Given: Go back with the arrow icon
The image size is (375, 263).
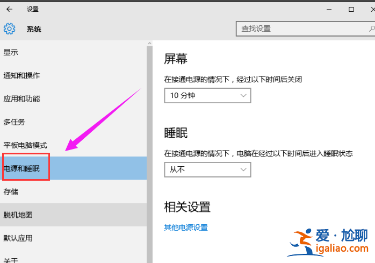Looking at the screenshot, I should (9, 9).
